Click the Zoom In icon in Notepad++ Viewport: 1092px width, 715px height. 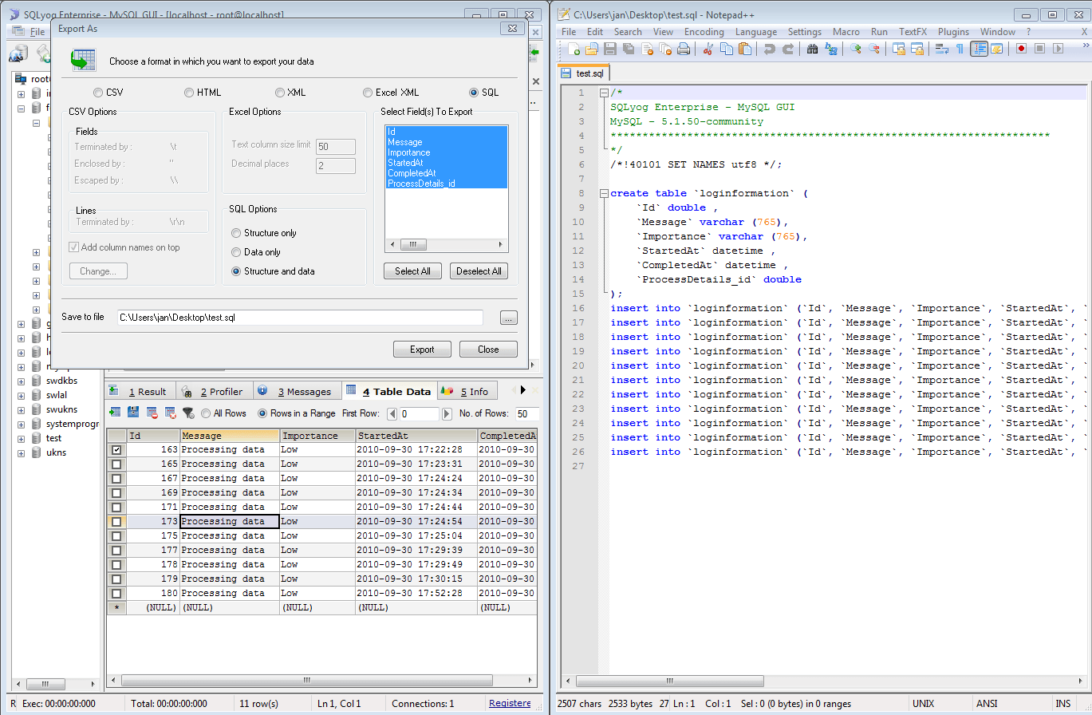(x=856, y=49)
